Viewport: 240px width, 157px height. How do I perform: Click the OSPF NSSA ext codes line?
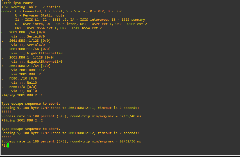(58, 28)
